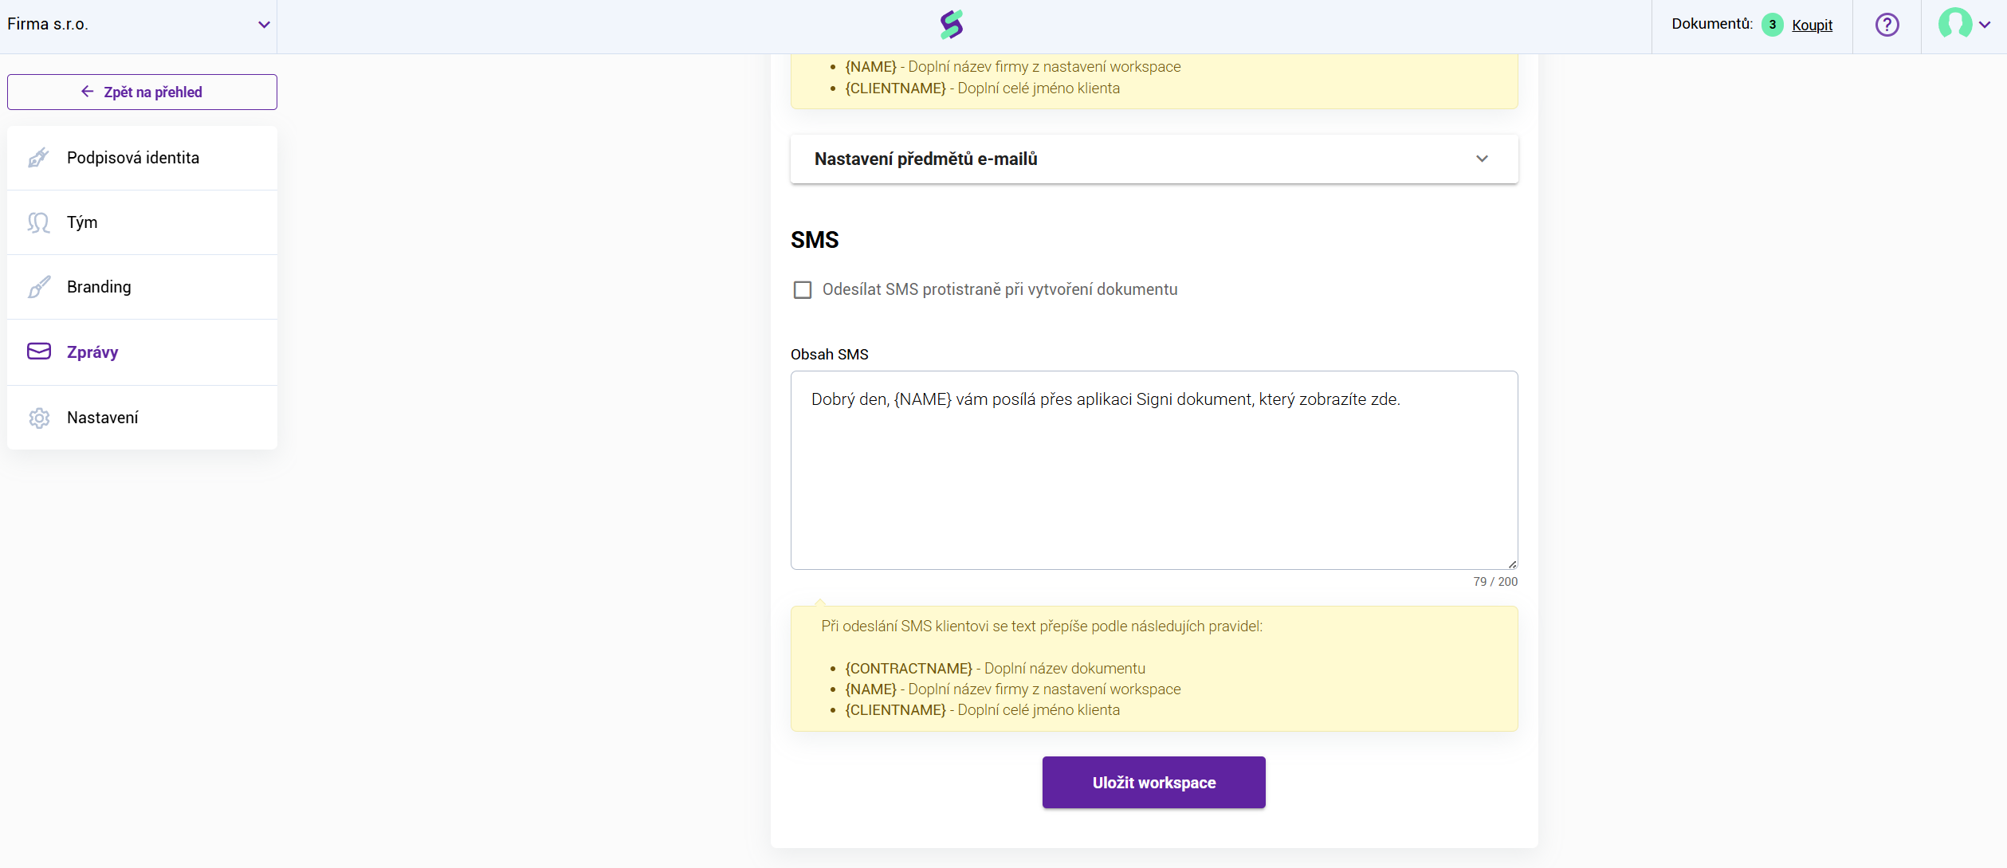Open the help question mark icon

[x=1887, y=25]
